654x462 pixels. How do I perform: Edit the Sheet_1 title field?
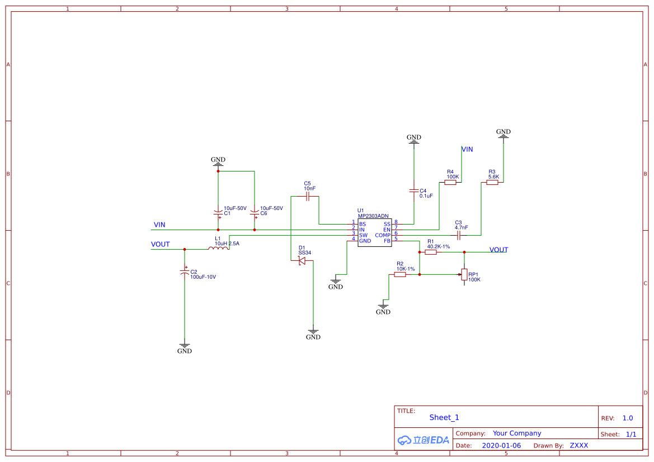(444, 417)
